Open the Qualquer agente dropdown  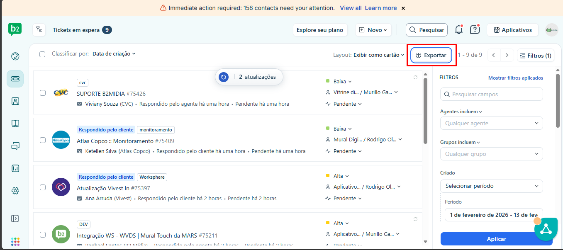[492, 123]
